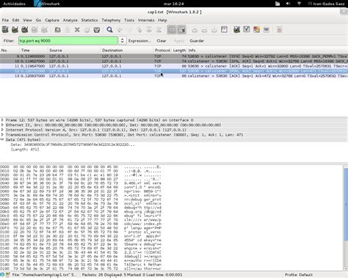This screenshot has width=348, height=278.
Task: Edit coloring rules icon
Action: tap(256, 30)
